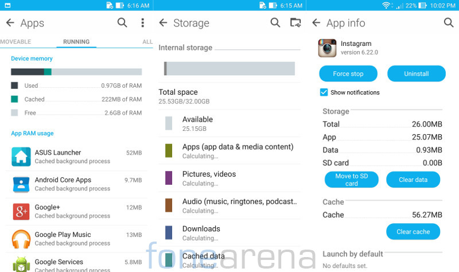Image resolution: width=459 pixels, height=272 pixels.
Task: Force stop Instagram
Action: pos(348,73)
